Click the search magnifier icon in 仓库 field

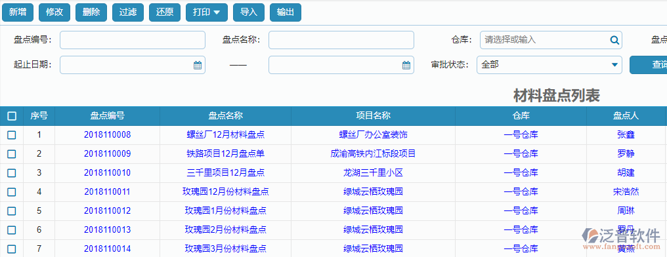614,40
